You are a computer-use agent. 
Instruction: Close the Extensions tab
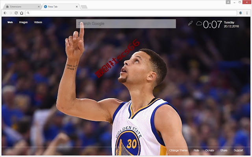tap(39, 7)
